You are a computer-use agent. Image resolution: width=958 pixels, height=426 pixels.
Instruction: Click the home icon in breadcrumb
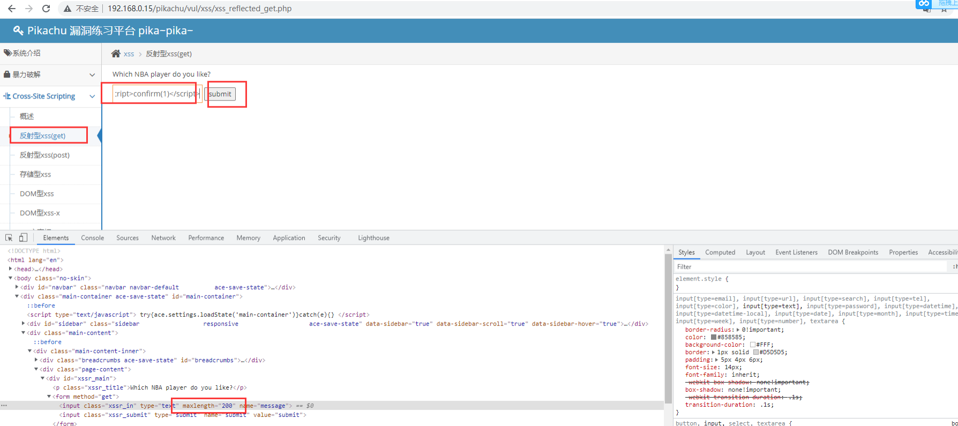(x=116, y=54)
